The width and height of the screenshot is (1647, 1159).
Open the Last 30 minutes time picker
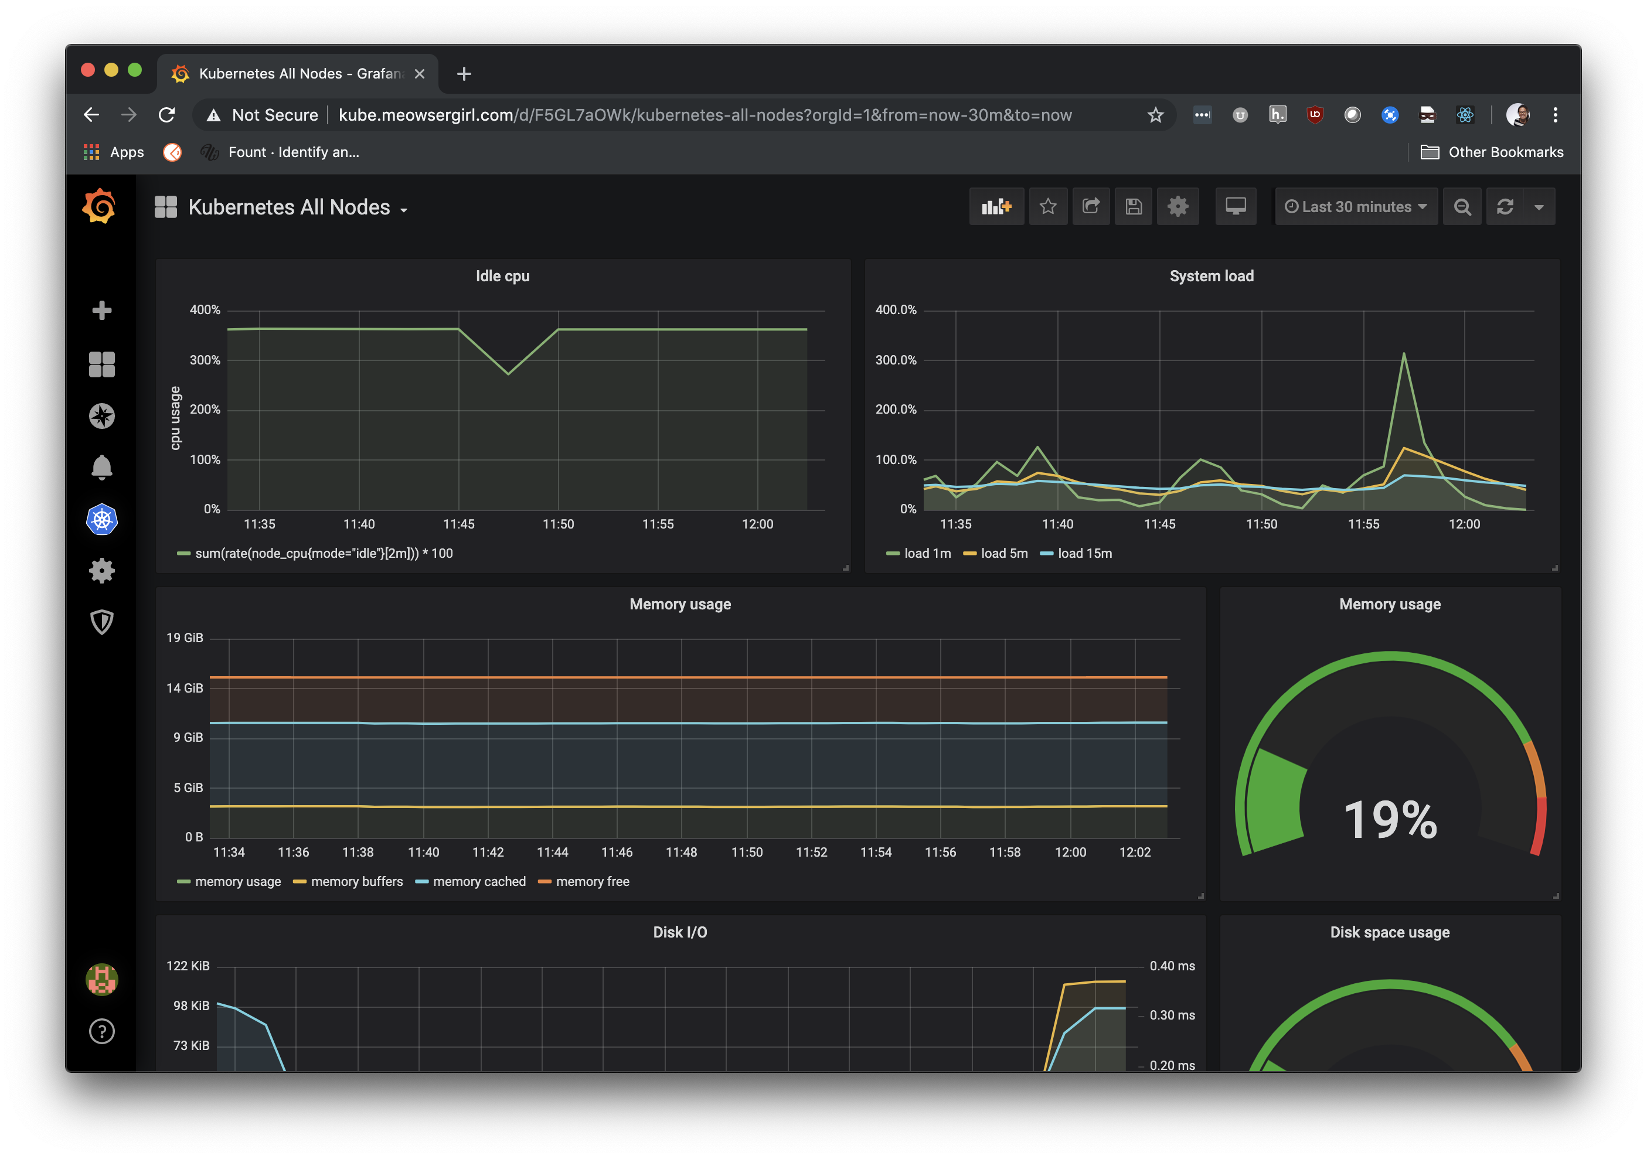click(x=1356, y=207)
